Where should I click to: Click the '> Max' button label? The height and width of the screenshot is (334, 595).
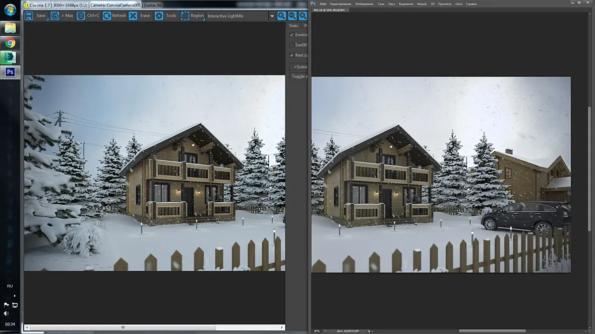click(67, 16)
